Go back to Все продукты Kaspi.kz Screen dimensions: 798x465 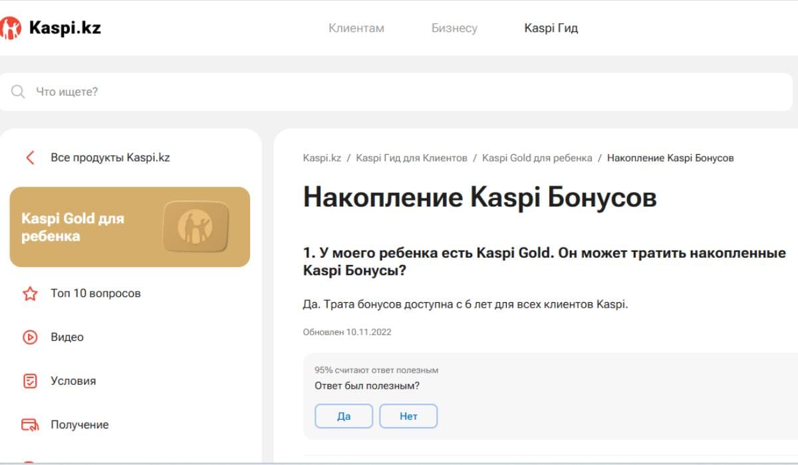coord(110,158)
